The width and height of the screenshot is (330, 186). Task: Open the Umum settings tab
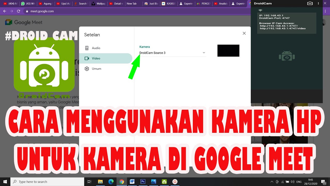click(x=106, y=69)
